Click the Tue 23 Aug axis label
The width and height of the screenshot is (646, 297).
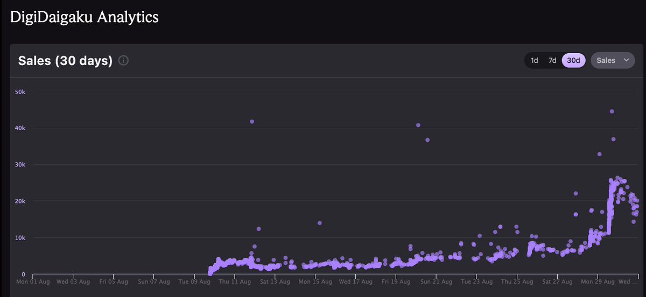(477, 281)
